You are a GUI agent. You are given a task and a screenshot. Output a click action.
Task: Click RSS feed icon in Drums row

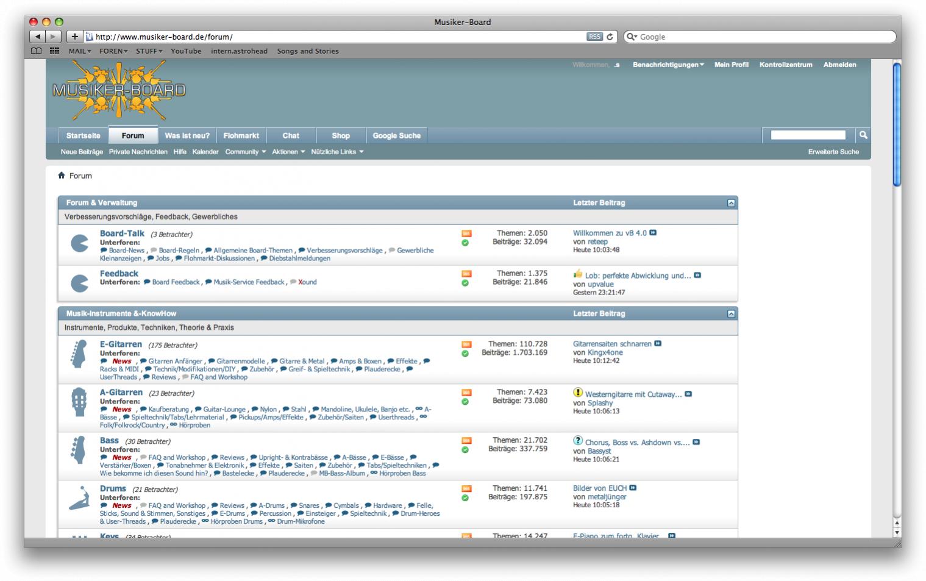coord(466,489)
